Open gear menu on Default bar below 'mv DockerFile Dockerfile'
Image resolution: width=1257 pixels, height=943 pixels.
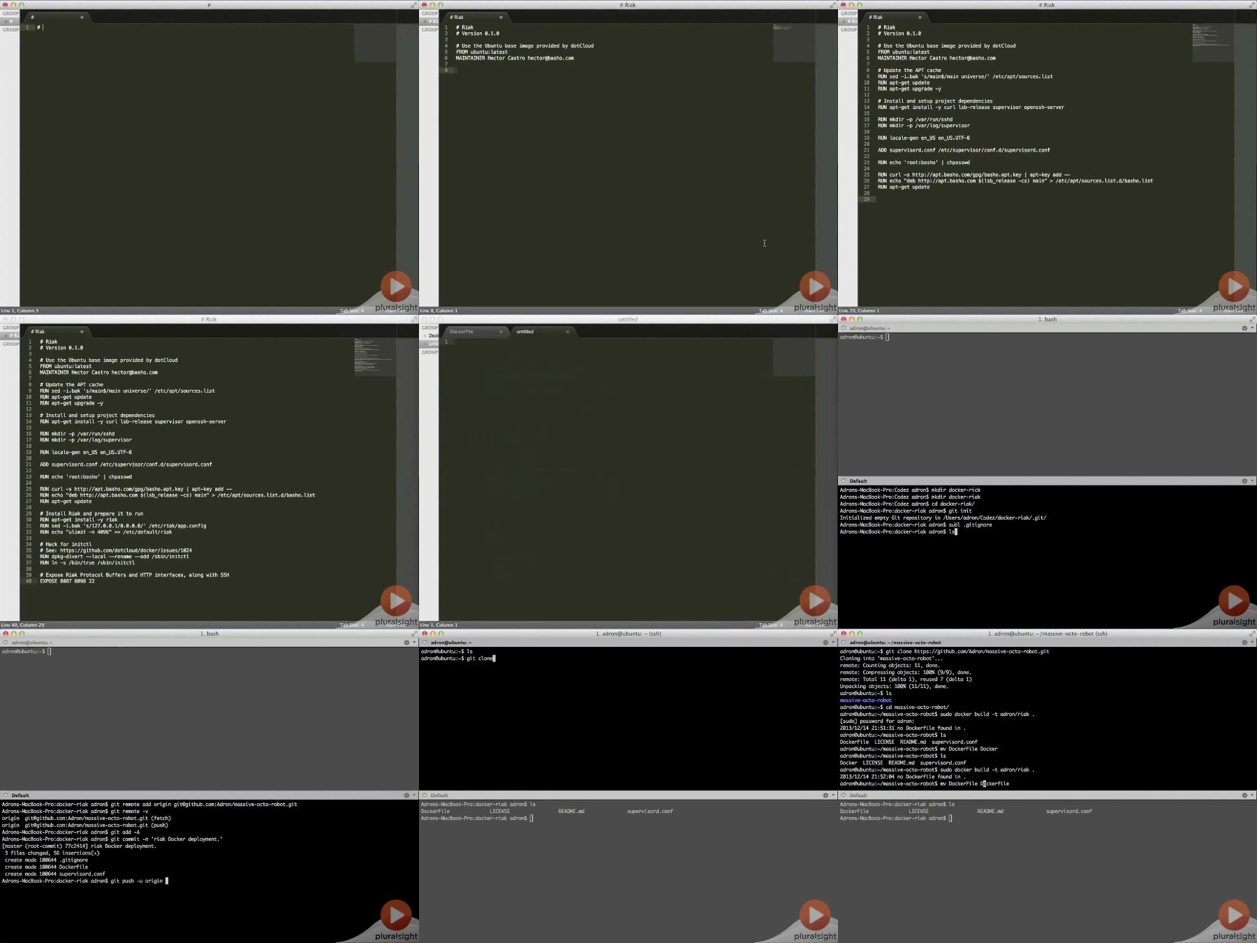1244,795
